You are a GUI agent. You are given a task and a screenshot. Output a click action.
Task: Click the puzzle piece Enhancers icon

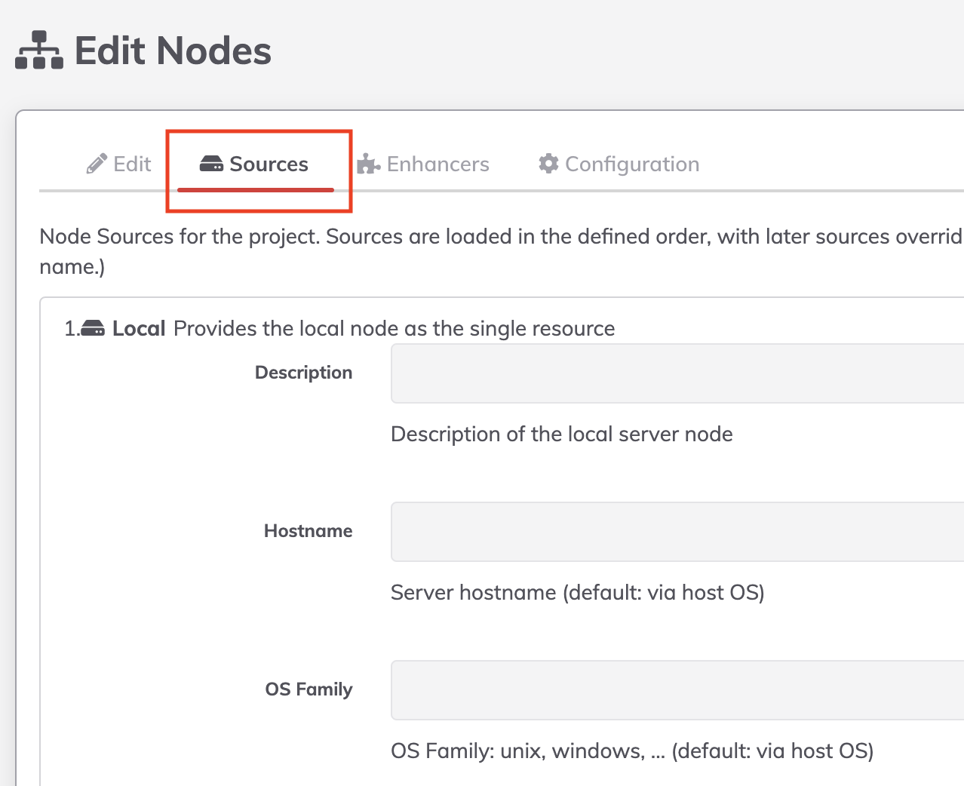368,164
